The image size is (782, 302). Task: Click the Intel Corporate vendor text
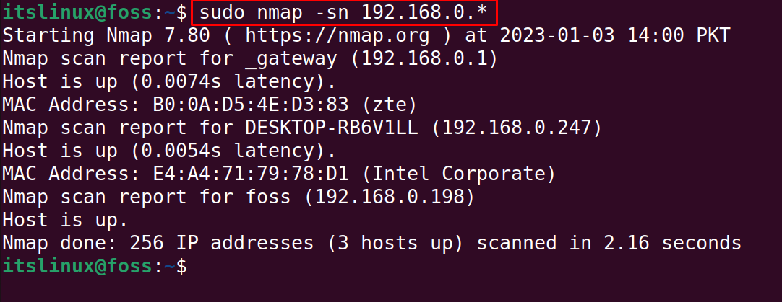click(457, 175)
